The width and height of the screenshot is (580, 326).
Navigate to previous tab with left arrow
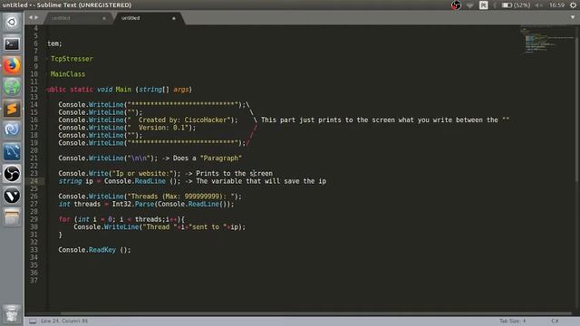point(31,17)
